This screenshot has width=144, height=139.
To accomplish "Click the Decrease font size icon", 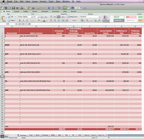I will click(46, 17).
